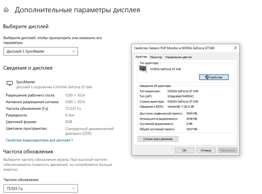Click Дисплей 1: подключен к NVIDIA GeForce GT 640

point(54,87)
